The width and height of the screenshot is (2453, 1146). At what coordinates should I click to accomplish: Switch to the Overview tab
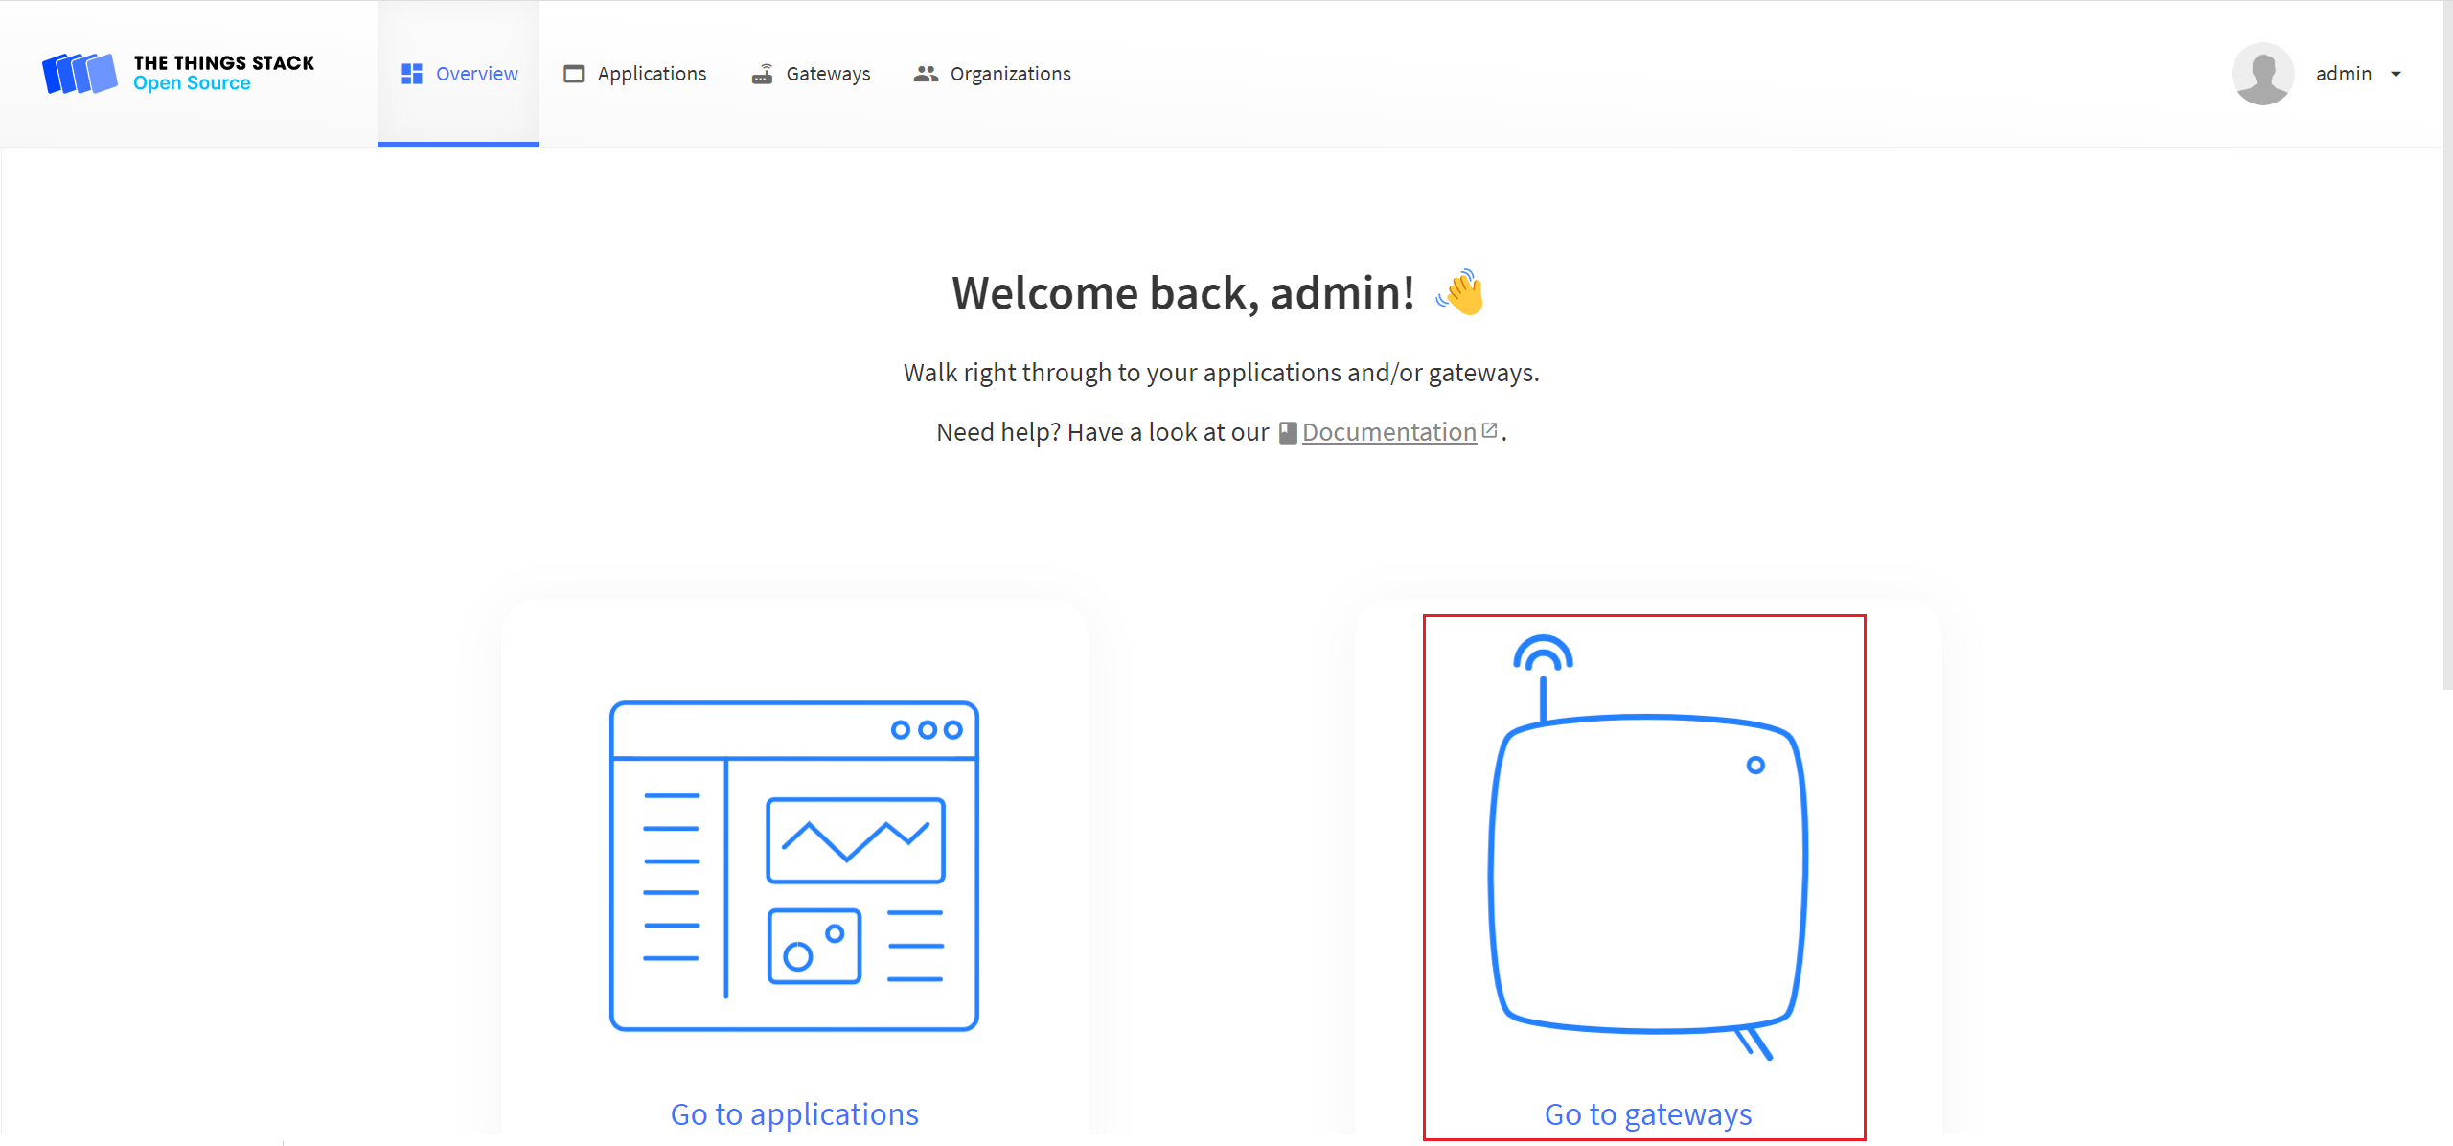pyautogui.click(x=476, y=74)
